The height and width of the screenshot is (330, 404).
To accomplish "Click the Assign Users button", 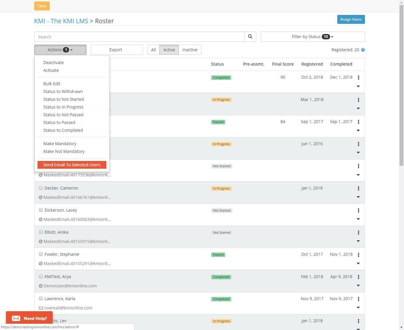I will tap(351, 19).
